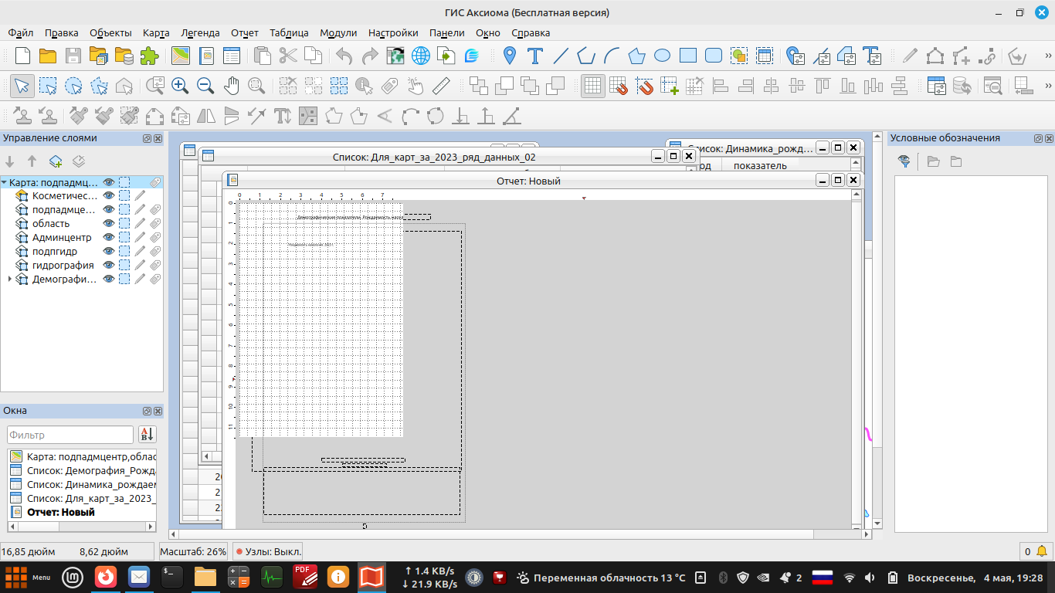Select the Ellipse drawing tool

tap(662, 56)
